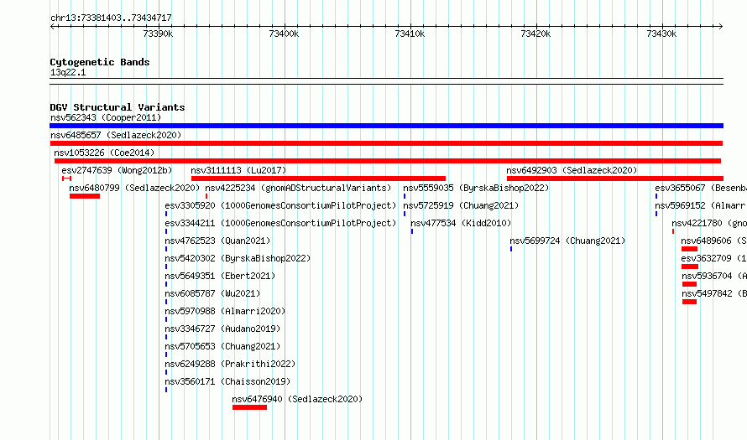Open nsv4225234 (gnomADStructuralVariants) label
The height and width of the screenshot is (440, 747).
(298, 188)
